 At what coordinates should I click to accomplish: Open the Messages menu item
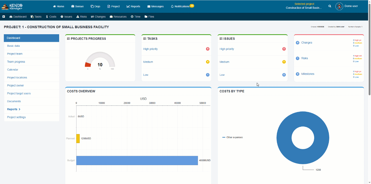tap(155, 6)
